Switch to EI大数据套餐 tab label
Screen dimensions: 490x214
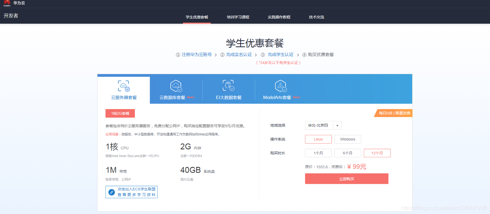(x=229, y=97)
